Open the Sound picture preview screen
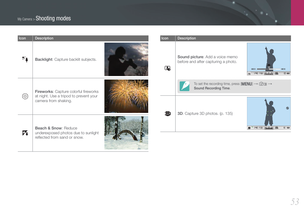Screen dimensions: 304x215 (x=269, y=59)
